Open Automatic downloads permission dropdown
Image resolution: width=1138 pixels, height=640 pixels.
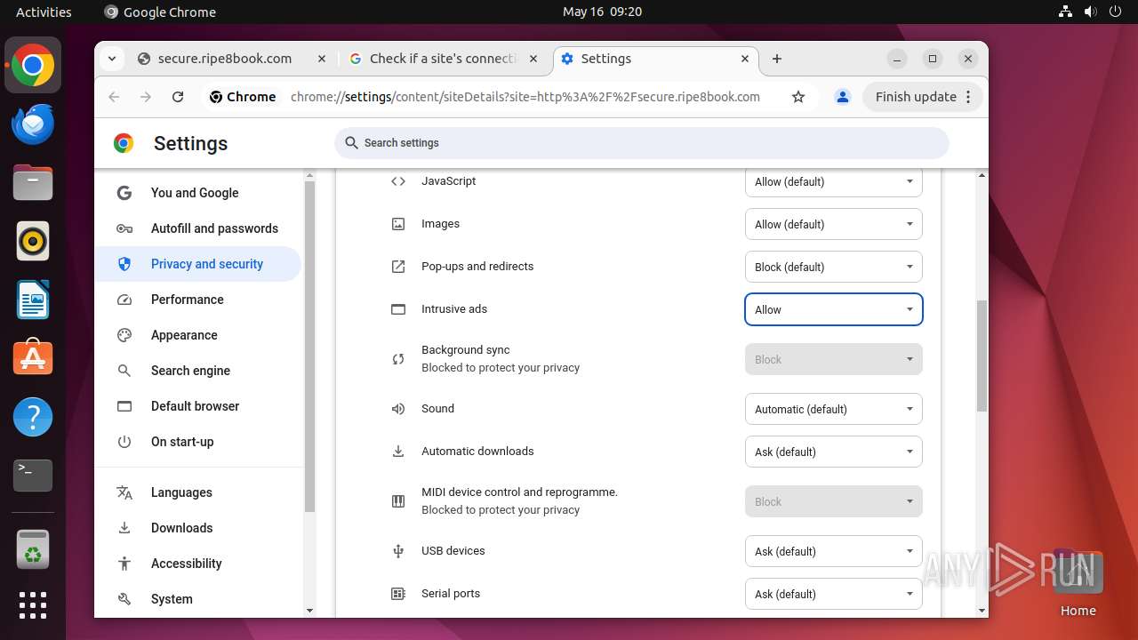tap(833, 452)
